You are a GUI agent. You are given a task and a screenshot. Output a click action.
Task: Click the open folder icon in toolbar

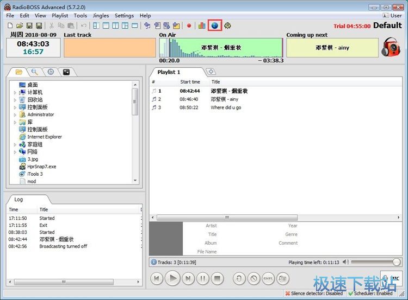coord(20,25)
